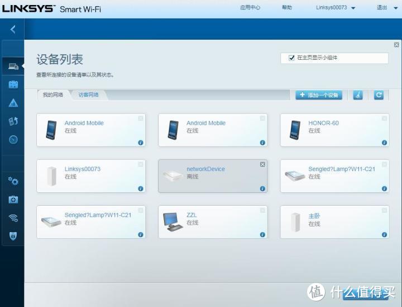Viewport: 402px width, 307px height.
Task: Click networkDevice 离线 status text
Action: [x=192, y=177]
